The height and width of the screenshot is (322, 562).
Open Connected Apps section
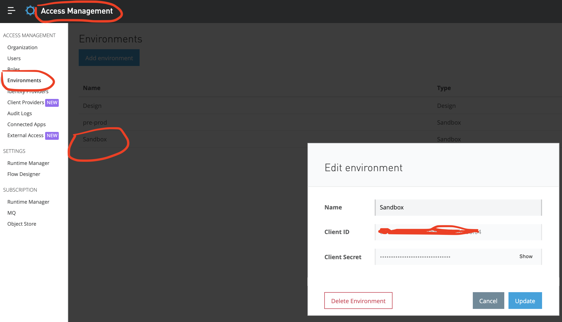[26, 124]
